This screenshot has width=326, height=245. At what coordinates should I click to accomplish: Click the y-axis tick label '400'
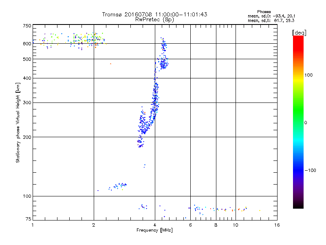coord(27,78)
